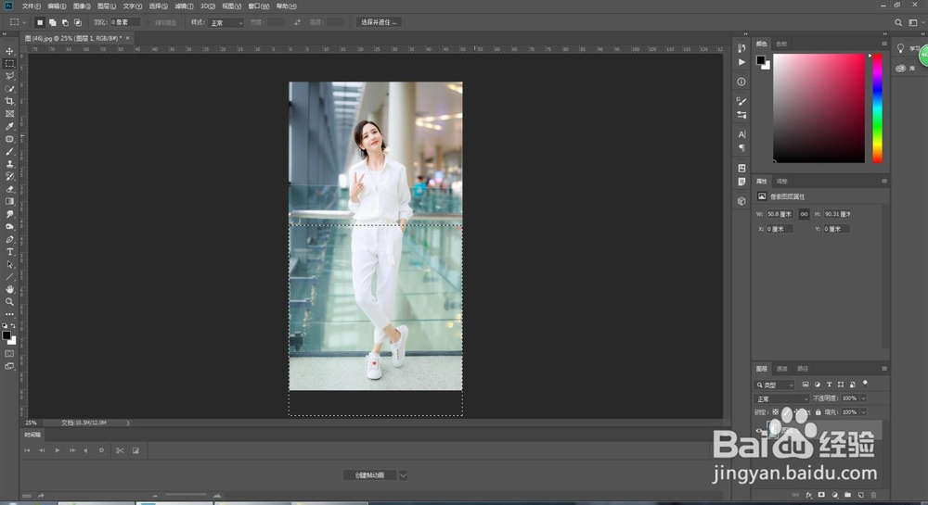This screenshot has width=928, height=505.
Task: Click the create new layer icon
Action: [860, 495]
